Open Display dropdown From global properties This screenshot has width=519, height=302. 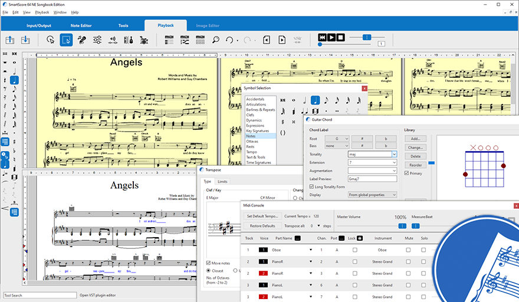[372, 195]
